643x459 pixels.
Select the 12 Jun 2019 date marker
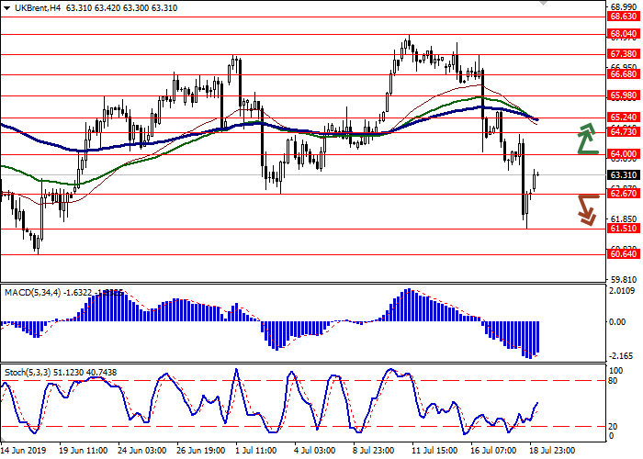coord(25,452)
